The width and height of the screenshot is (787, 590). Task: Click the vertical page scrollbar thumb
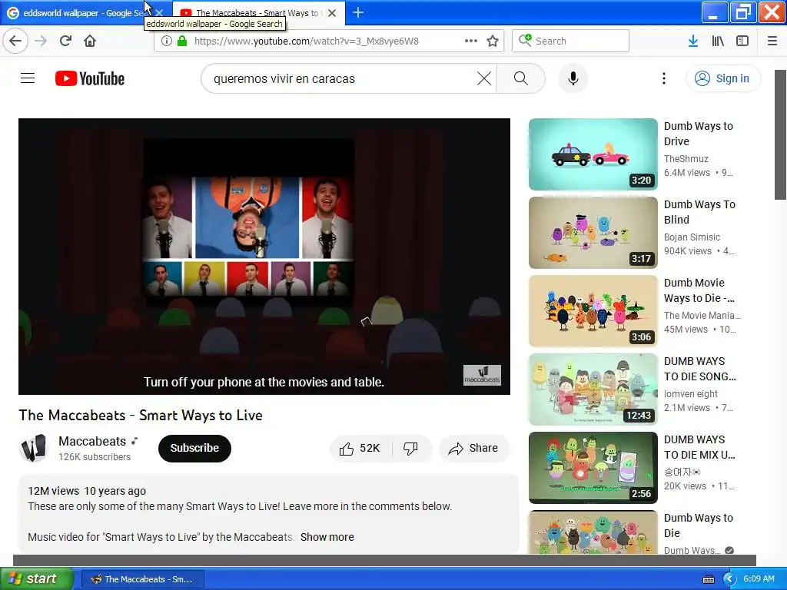pos(780,134)
